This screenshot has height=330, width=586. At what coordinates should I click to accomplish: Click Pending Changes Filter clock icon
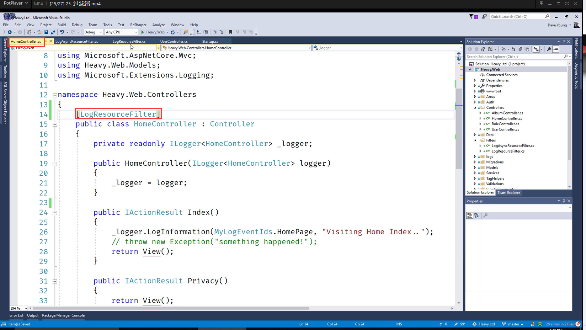tap(503, 49)
